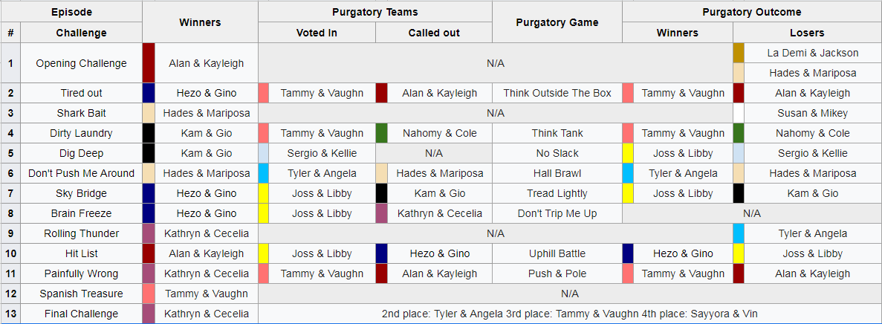Click the "Challenge" column header
This screenshot has height=324, width=882.
click(x=81, y=33)
